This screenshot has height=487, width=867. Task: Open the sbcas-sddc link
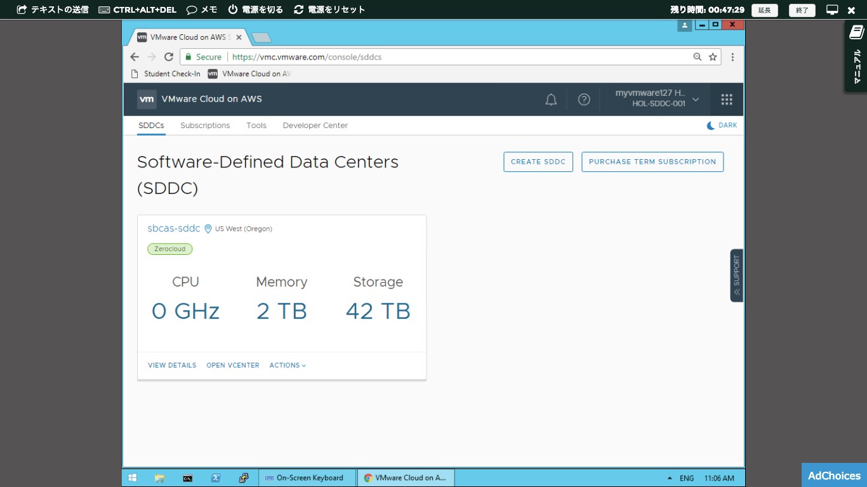[x=174, y=228]
